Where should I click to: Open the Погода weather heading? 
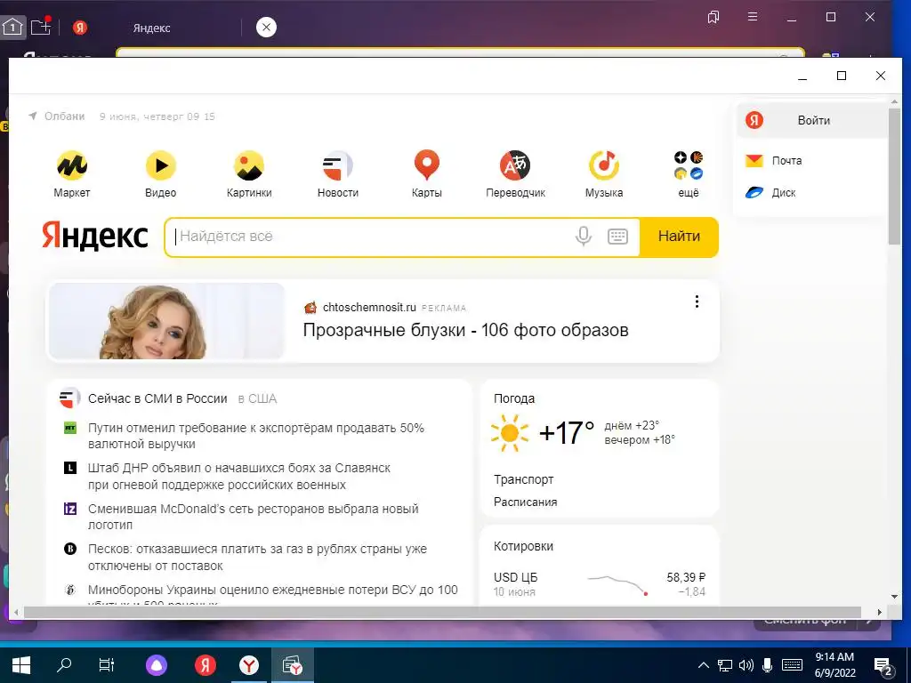tap(514, 399)
